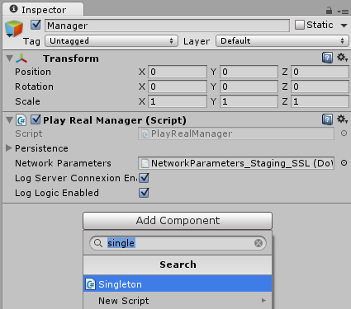Open the Tag dropdown
This screenshot has width=351, height=309.
111,41
